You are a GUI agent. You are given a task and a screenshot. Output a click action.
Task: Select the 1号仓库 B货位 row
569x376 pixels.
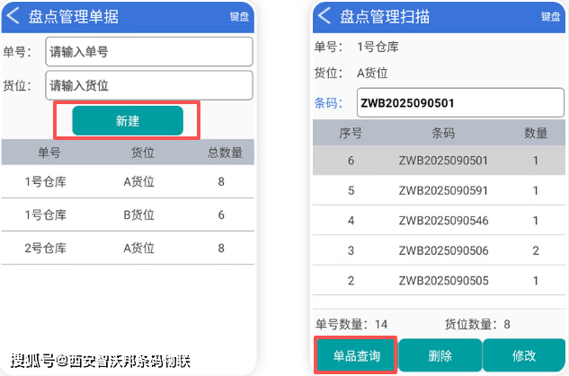128,214
